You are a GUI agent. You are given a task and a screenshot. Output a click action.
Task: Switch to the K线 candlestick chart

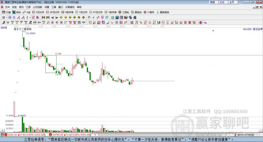[26, 12]
